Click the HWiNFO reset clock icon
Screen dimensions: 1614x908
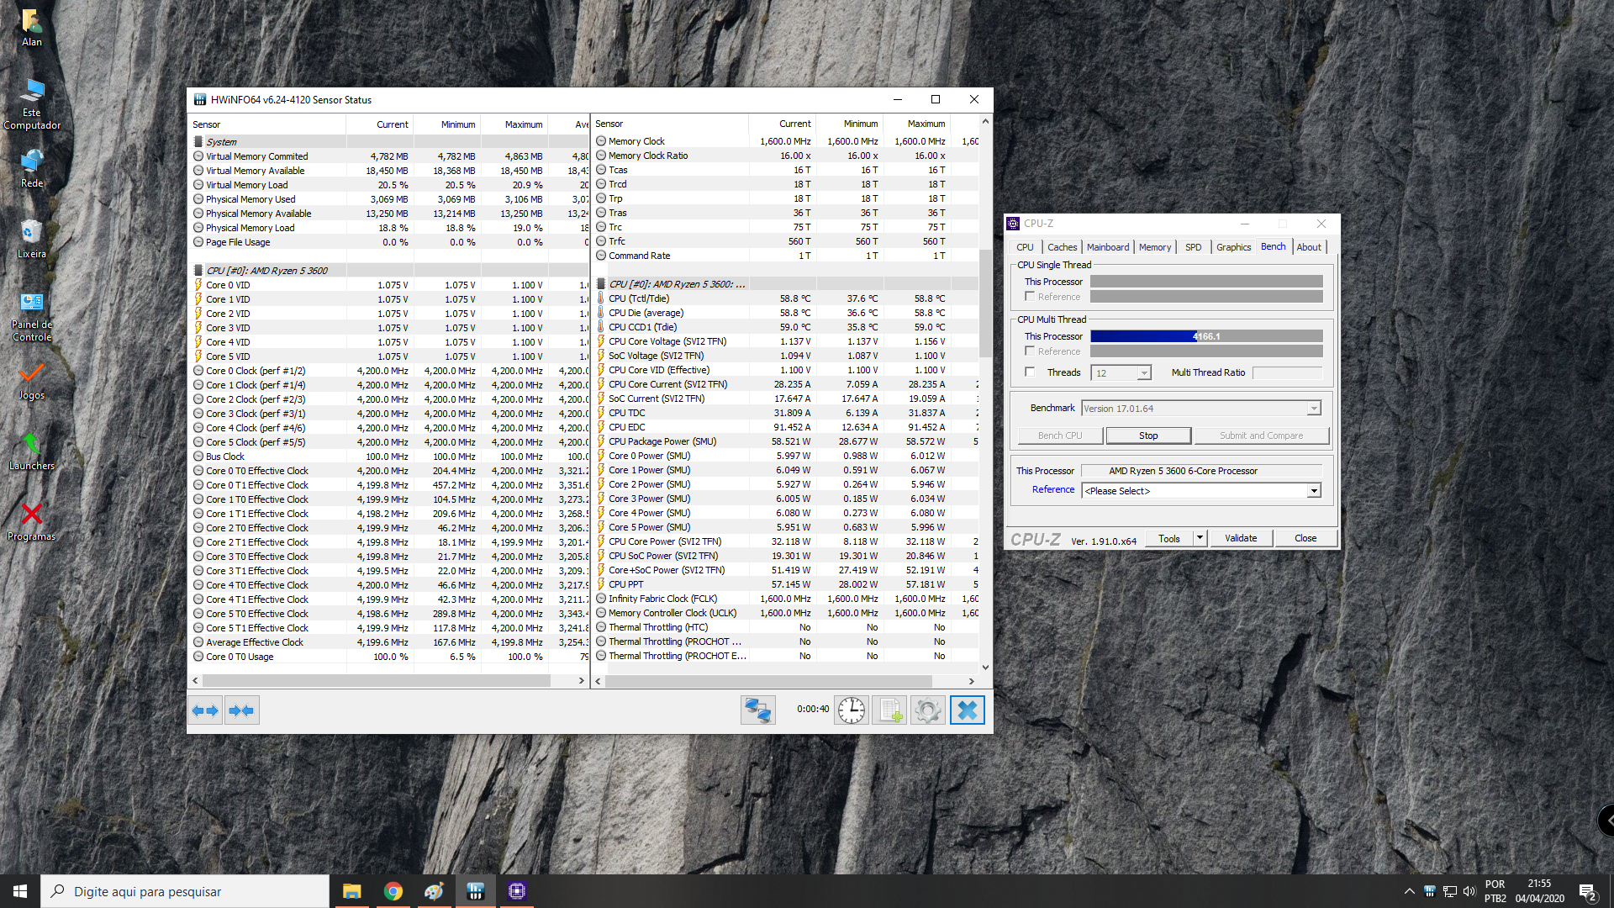click(x=852, y=710)
